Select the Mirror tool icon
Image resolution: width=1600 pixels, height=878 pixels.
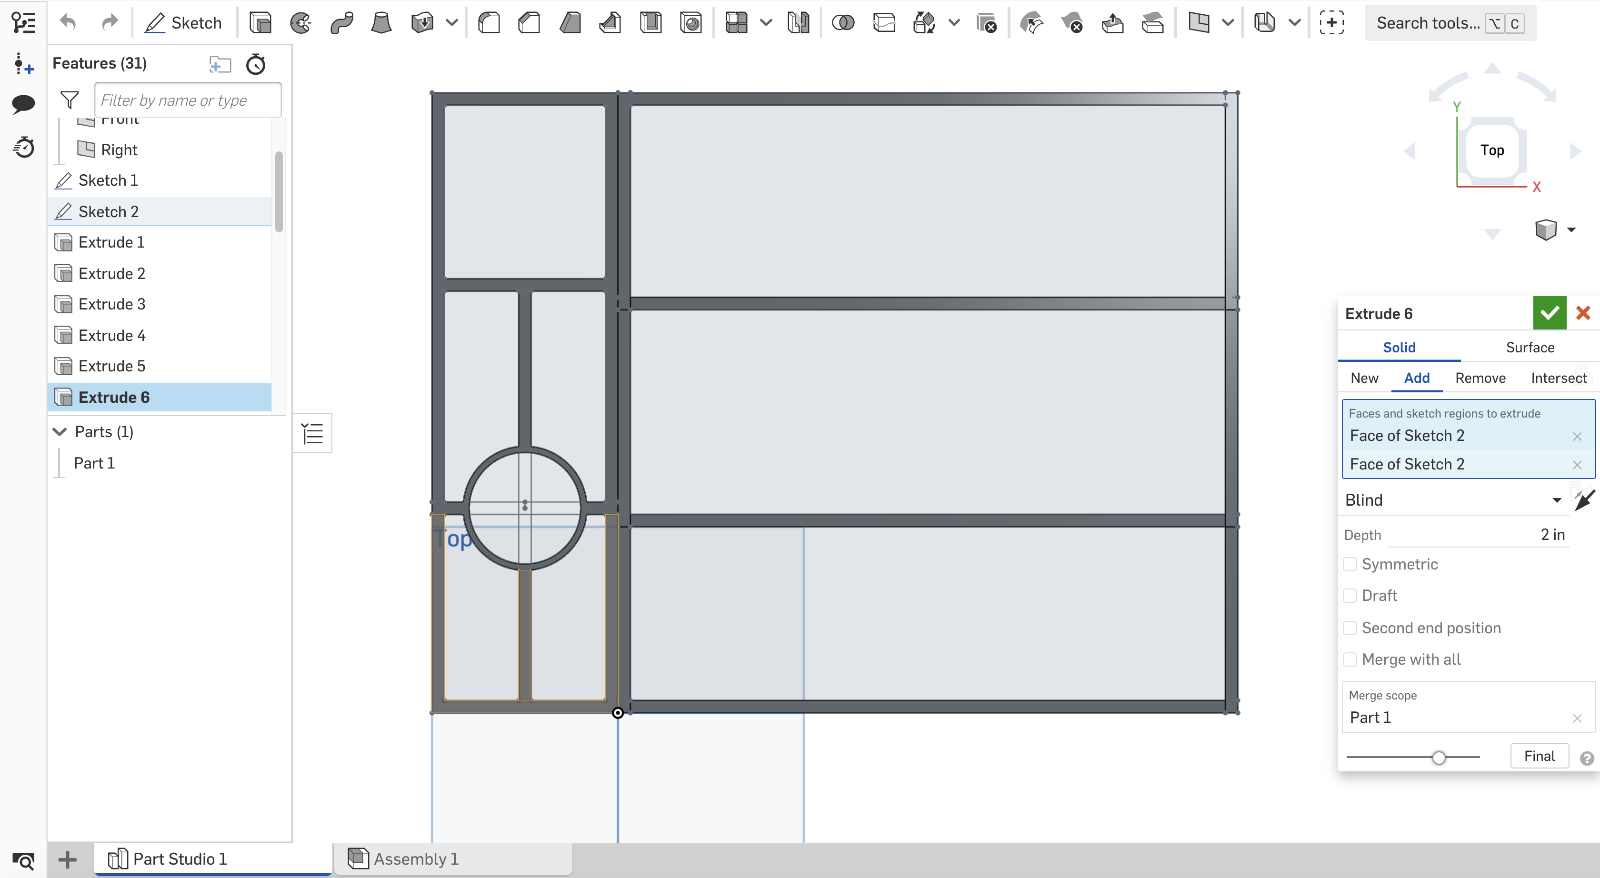[x=799, y=23]
